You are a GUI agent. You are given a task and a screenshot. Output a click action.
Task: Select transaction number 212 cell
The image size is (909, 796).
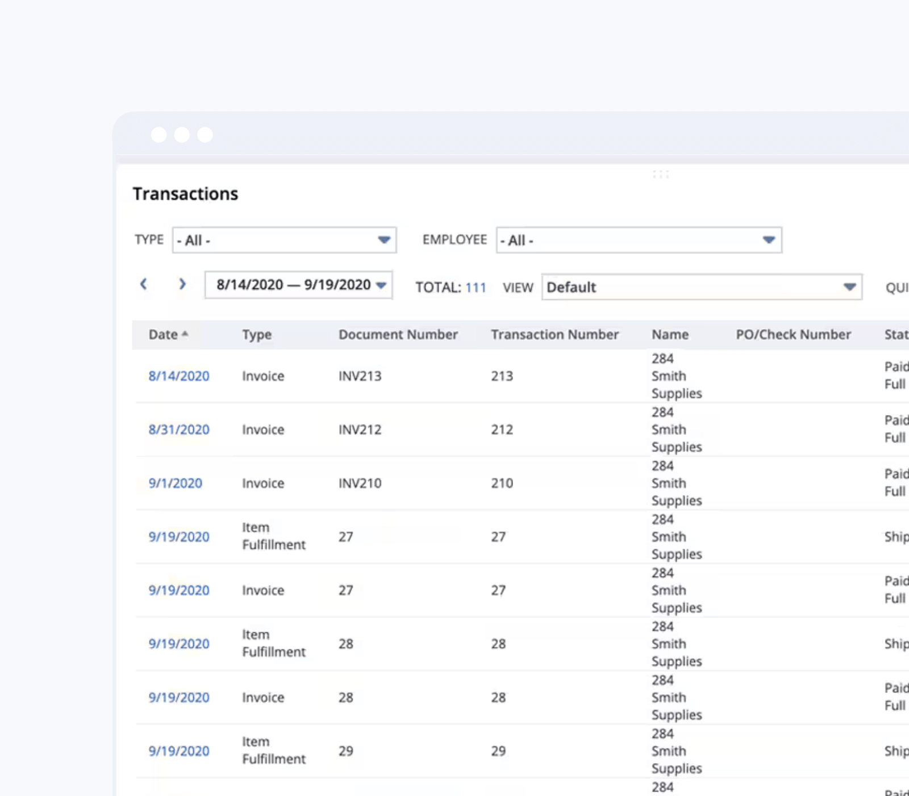pyautogui.click(x=502, y=429)
